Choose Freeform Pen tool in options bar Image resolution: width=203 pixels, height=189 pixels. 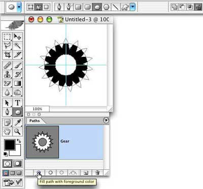tap(69, 7)
